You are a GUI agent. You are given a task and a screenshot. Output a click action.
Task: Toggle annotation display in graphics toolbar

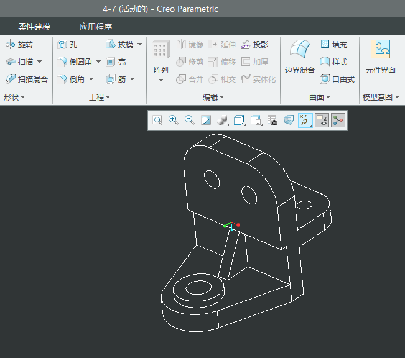(322, 121)
